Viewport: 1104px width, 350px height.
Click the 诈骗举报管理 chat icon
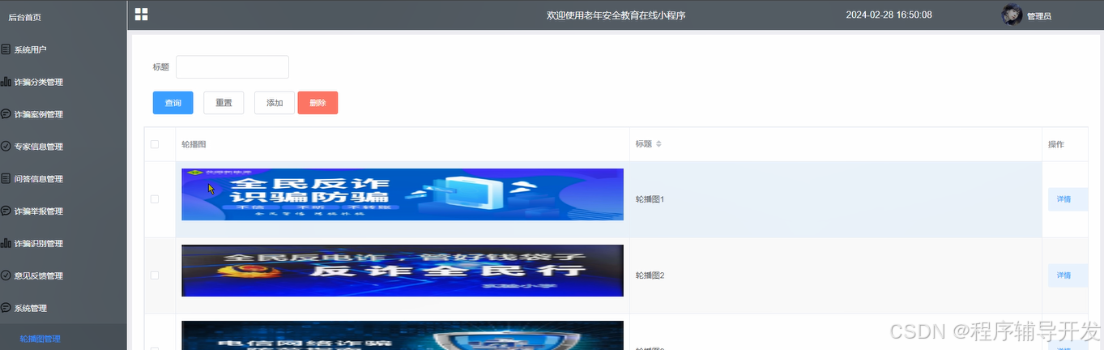(x=6, y=211)
